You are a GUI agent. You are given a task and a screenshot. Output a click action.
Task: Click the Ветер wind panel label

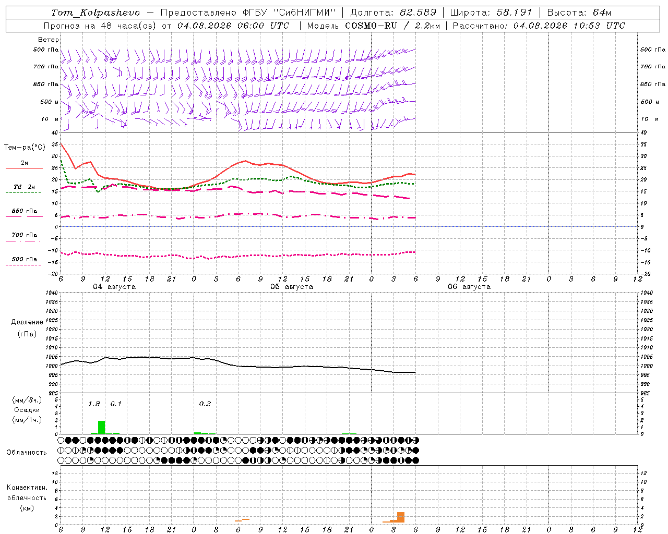[49, 40]
